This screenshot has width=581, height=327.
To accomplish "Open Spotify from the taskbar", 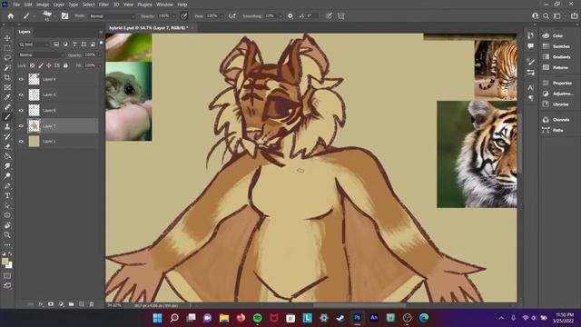I will (257, 318).
